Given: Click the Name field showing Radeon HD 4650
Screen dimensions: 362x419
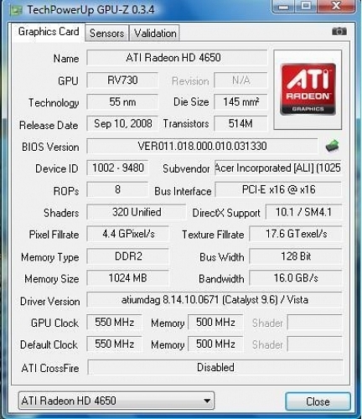Looking at the screenshot, I should (x=177, y=58).
